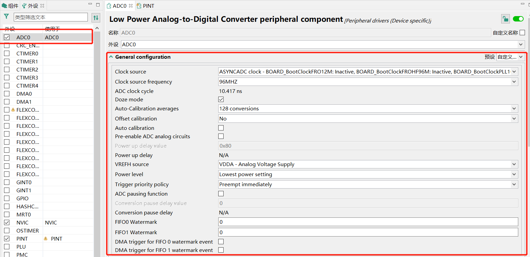Turn off the green ADC0 component switch
This screenshot has height=257, width=530.
click(518, 19)
